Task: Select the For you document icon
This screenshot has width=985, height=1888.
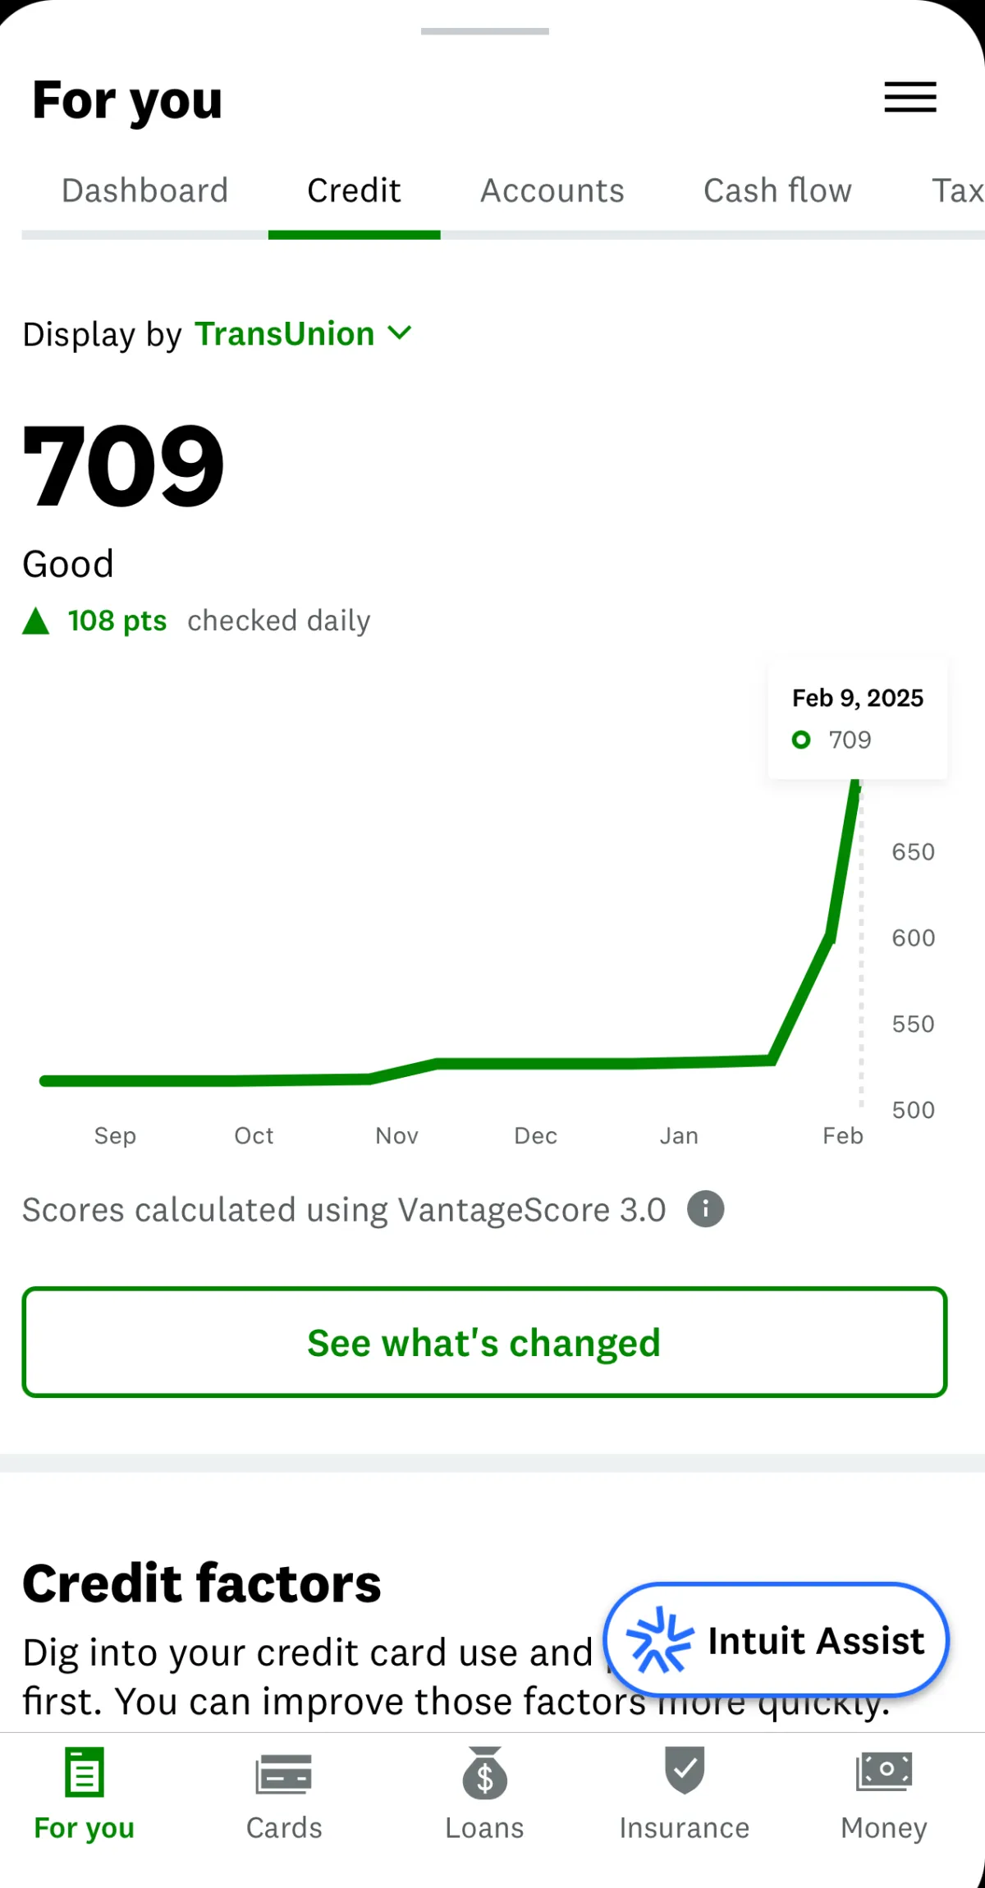Action: [84, 1771]
